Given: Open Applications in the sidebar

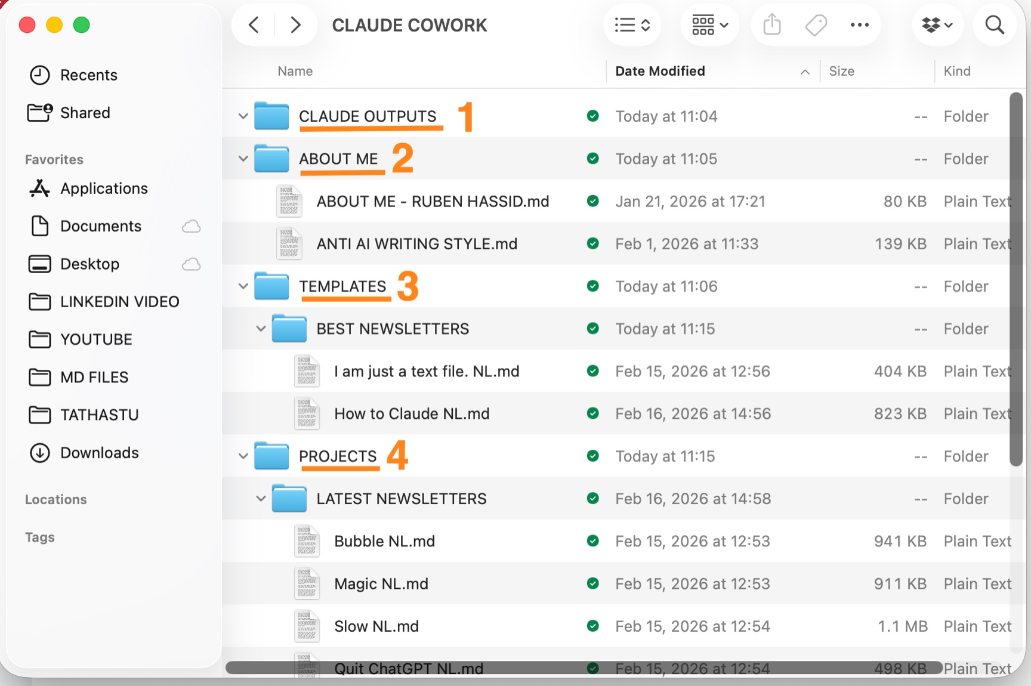Looking at the screenshot, I should coord(104,189).
